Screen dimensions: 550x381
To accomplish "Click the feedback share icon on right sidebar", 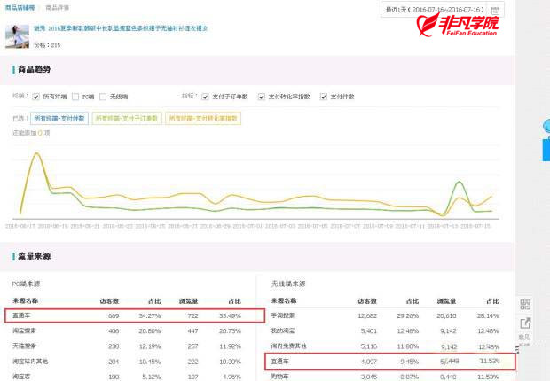I will click(x=525, y=323).
